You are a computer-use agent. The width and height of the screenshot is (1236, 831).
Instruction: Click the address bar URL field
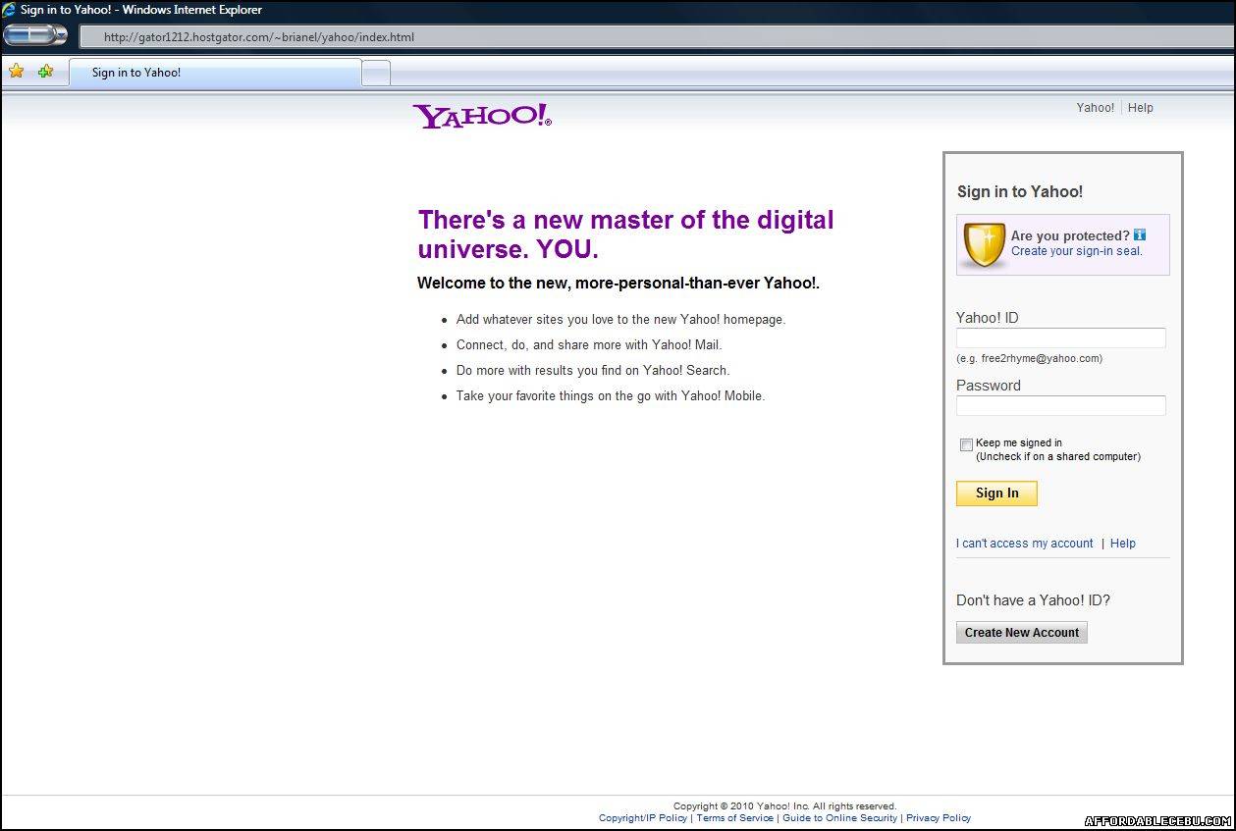coord(656,37)
